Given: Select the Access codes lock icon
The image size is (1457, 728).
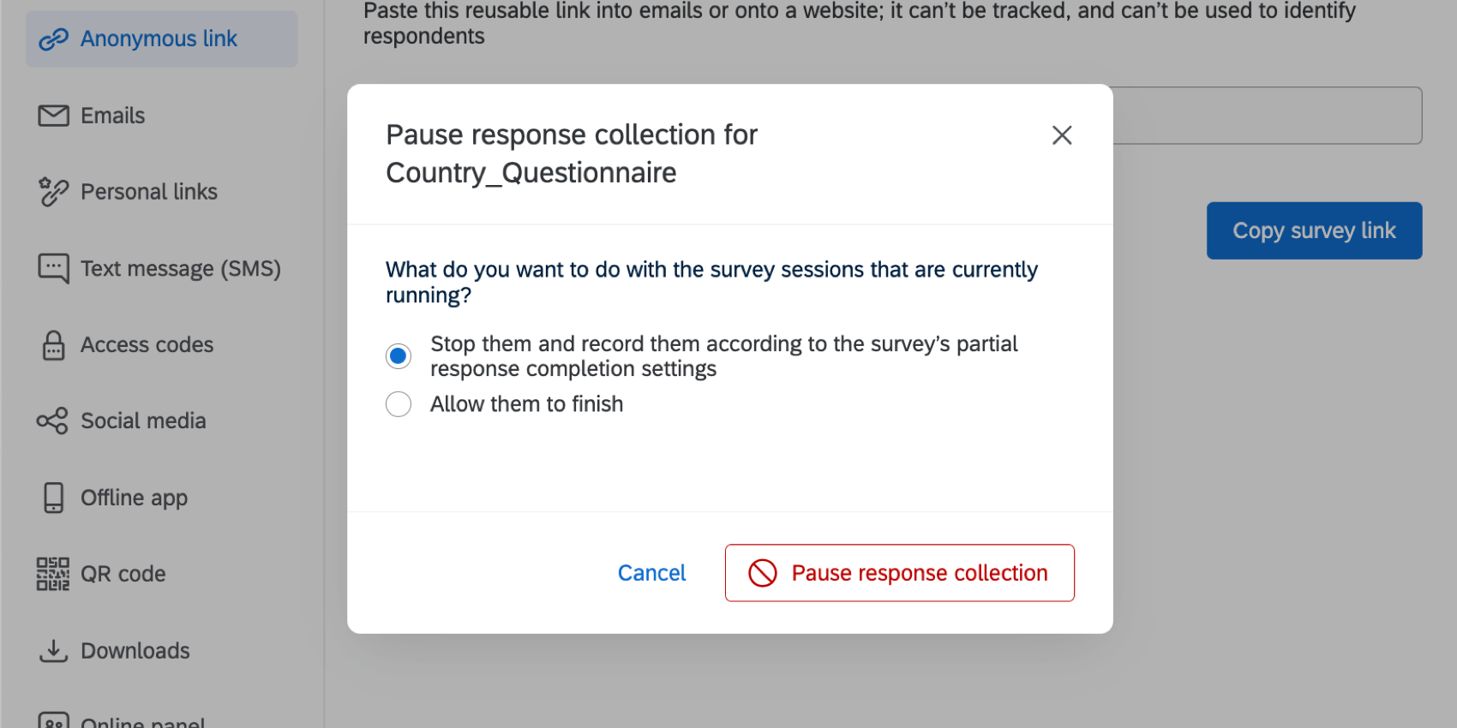Looking at the screenshot, I should [x=53, y=344].
